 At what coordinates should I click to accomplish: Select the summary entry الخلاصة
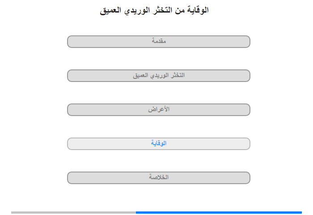158,178
